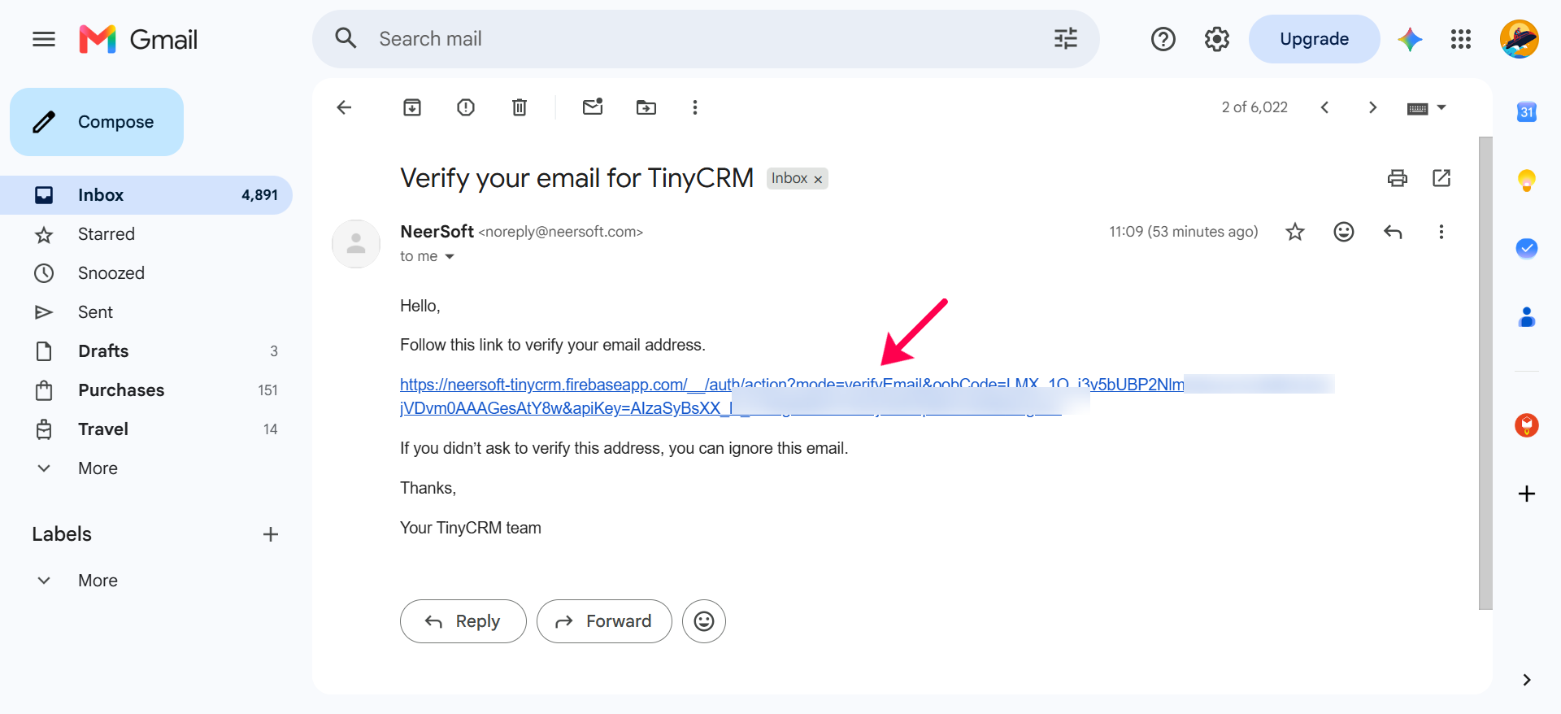
Task: Click the Search mail field
Action: click(x=707, y=39)
